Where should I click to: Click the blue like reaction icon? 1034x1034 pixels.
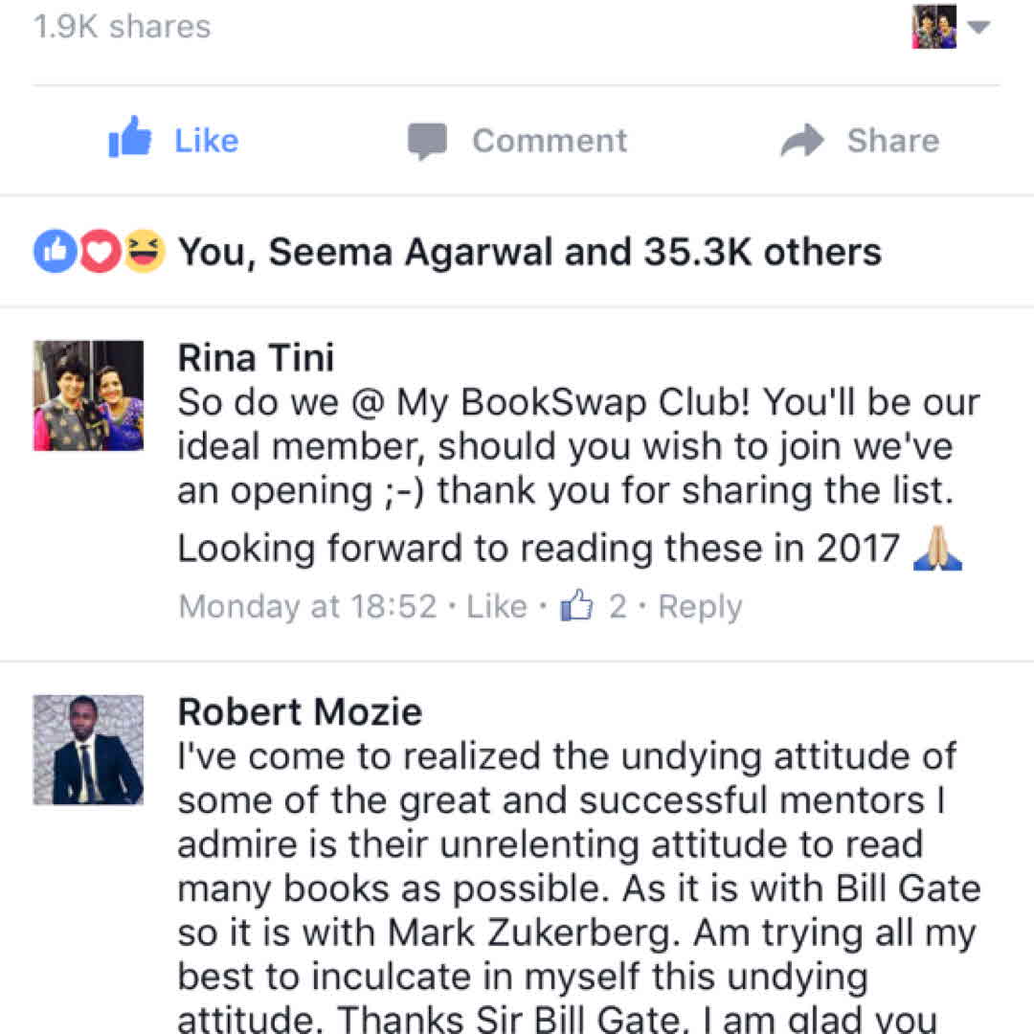pos(55,252)
